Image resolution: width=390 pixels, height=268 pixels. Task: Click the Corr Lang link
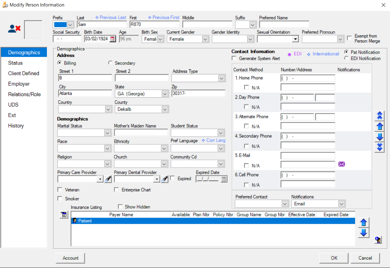click(213, 140)
